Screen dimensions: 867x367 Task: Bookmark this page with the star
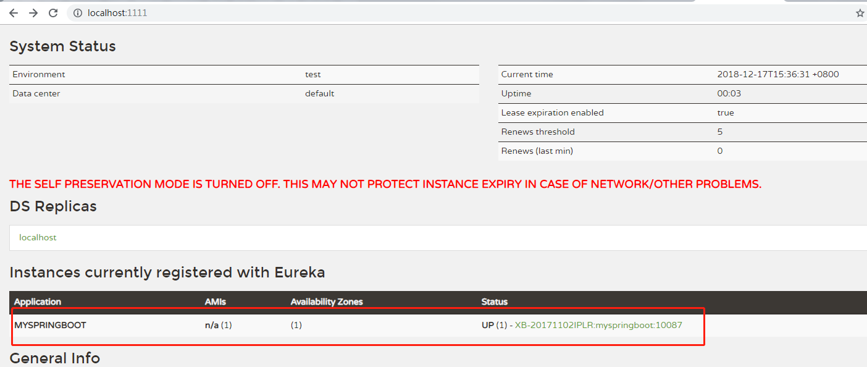[860, 13]
